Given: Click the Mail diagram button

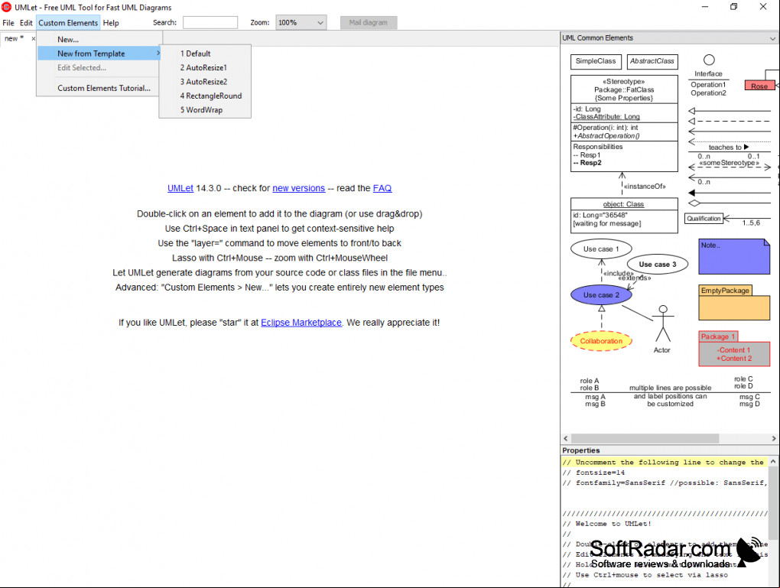Looking at the screenshot, I should (x=368, y=22).
